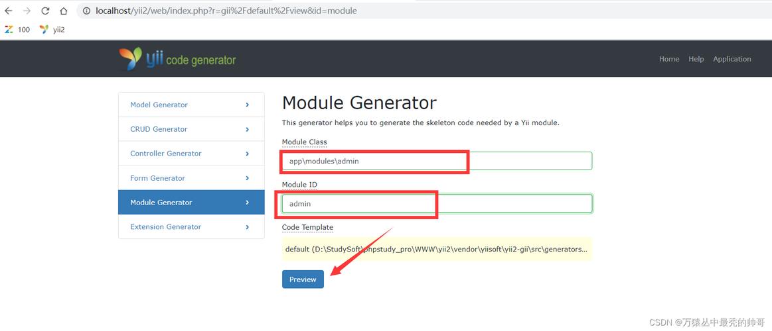Image resolution: width=772 pixels, height=331 pixels.
Task: Open the yii2 bookmark
Action: tap(52, 30)
